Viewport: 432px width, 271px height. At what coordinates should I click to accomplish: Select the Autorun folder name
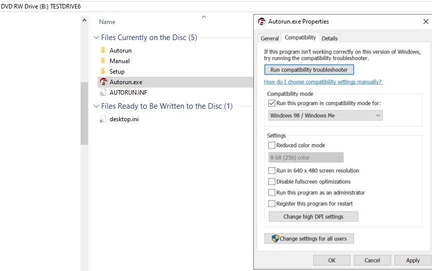[x=121, y=51]
